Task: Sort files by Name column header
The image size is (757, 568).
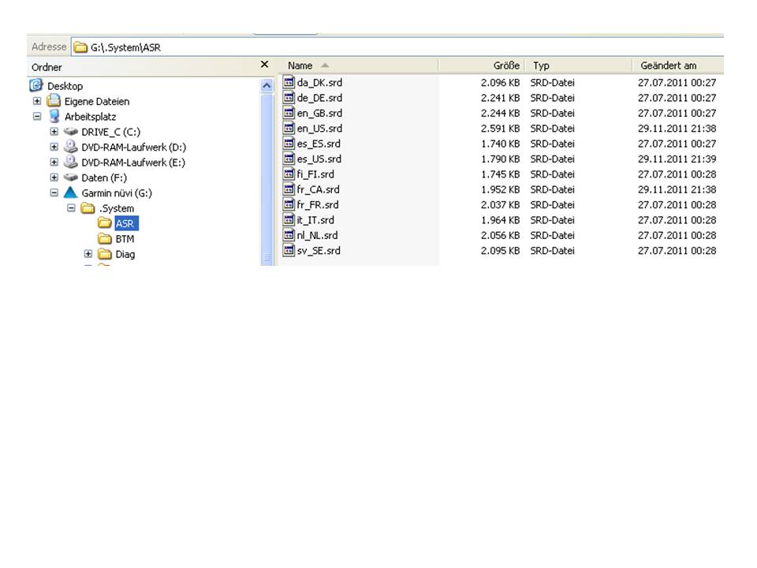Action: [x=359, y=65]
